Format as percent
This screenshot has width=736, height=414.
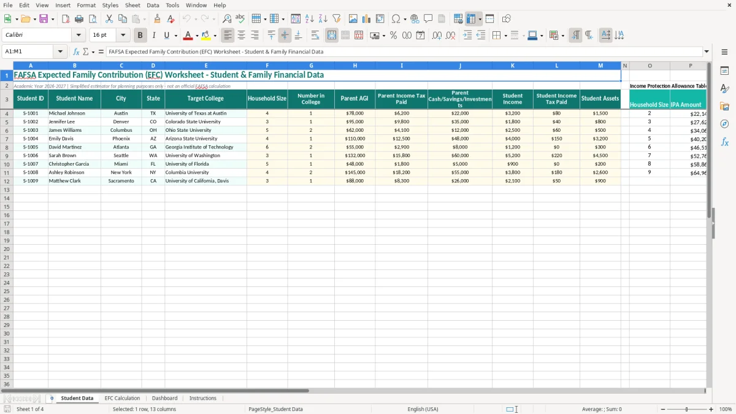393,36
